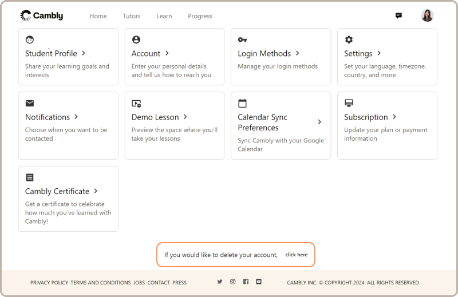
Task: Click the Demo Lesson video icon
Action: coord(136,104)
